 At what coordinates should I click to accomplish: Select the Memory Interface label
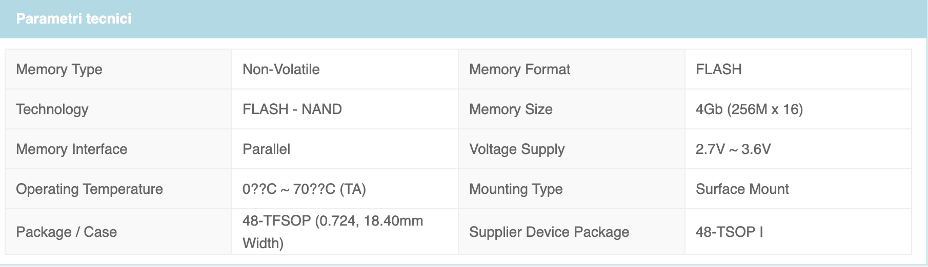(x=72, y=149)
